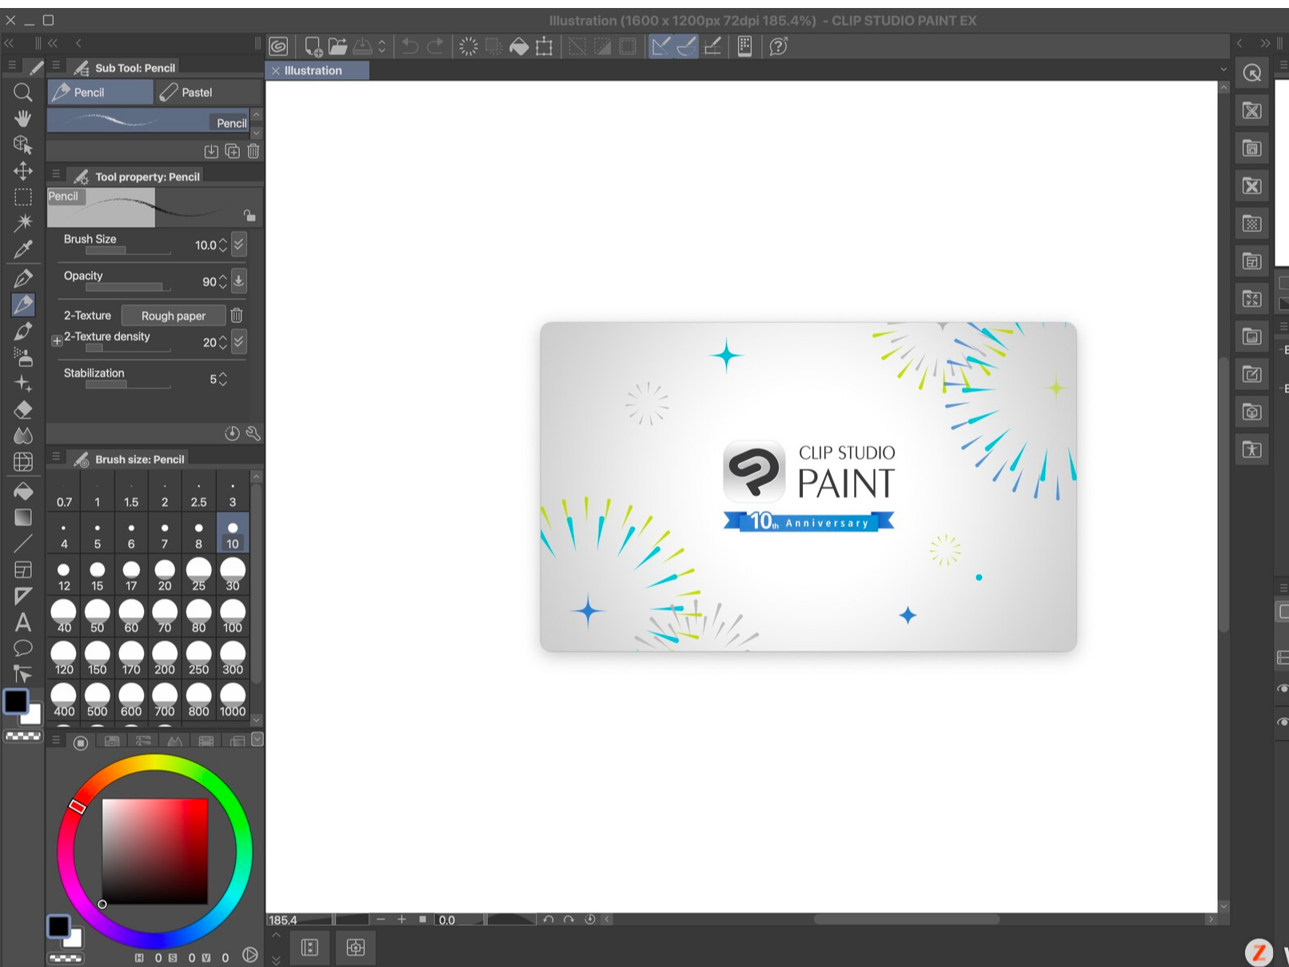Image resolution: width=1289 pixels, height=967 pixels.
Task: Select the Eyedropper tool
Action: coord(22,250)
